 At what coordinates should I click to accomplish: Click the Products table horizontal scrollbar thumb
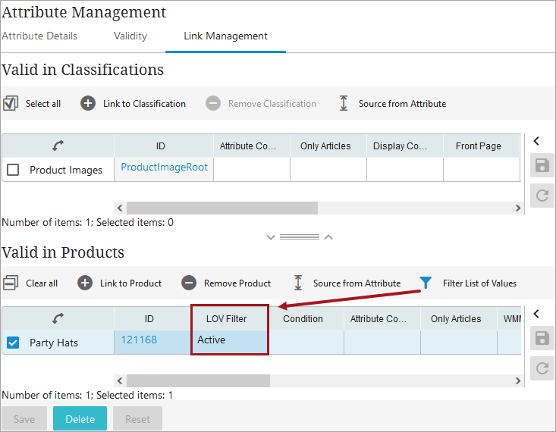click(198, 381)
